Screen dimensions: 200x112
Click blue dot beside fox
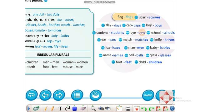[103, 48]
